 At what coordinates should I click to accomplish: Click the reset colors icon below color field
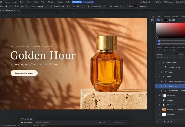tap(157, 37)
